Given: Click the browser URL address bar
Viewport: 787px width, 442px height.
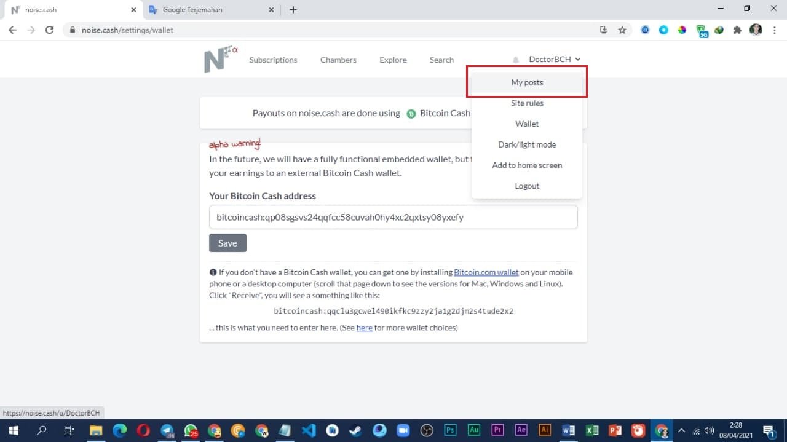Looking at the screenshot, I should pos(332,30).
